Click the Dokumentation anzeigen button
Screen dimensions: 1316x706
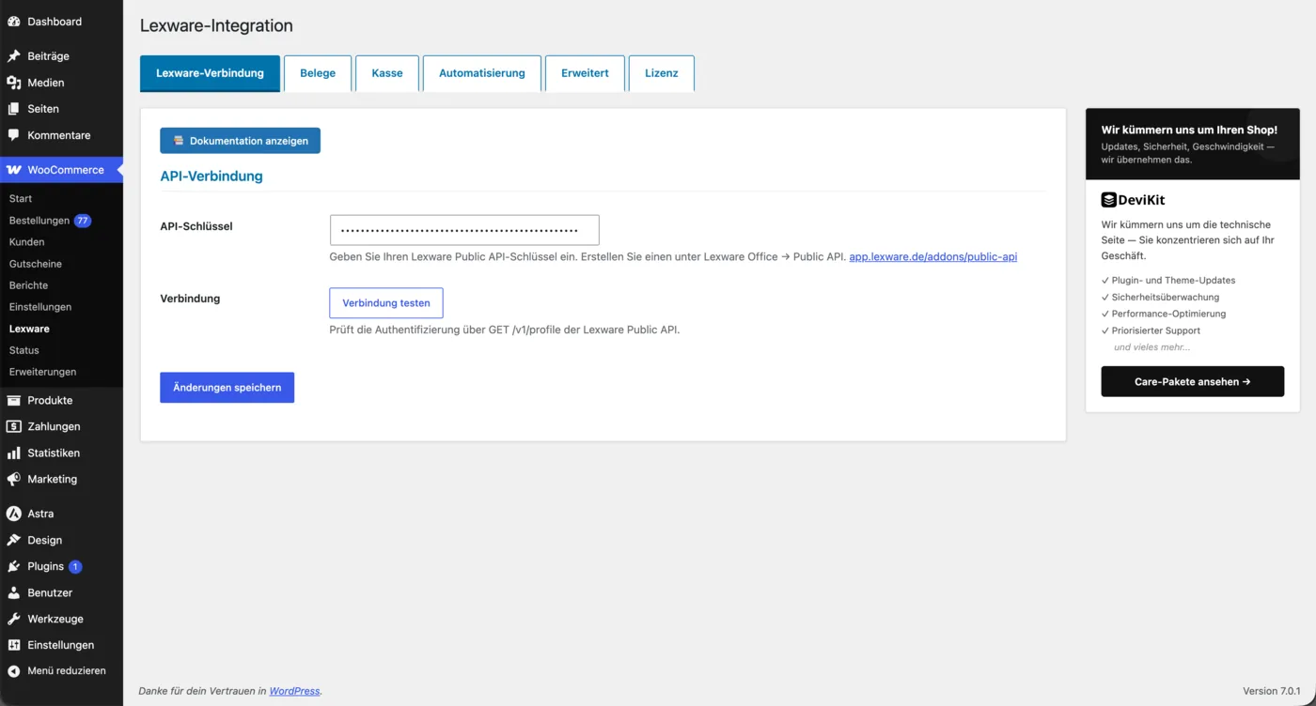point(240,141)
